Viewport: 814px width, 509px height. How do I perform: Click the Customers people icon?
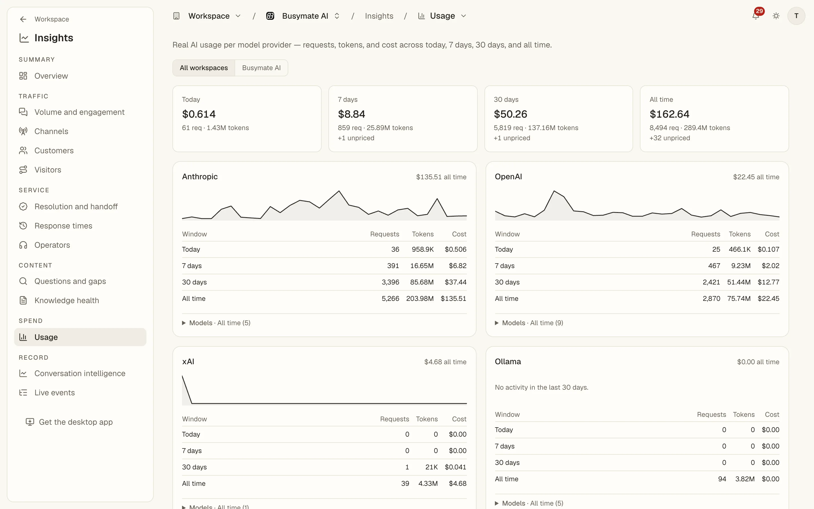click(23, 150)
